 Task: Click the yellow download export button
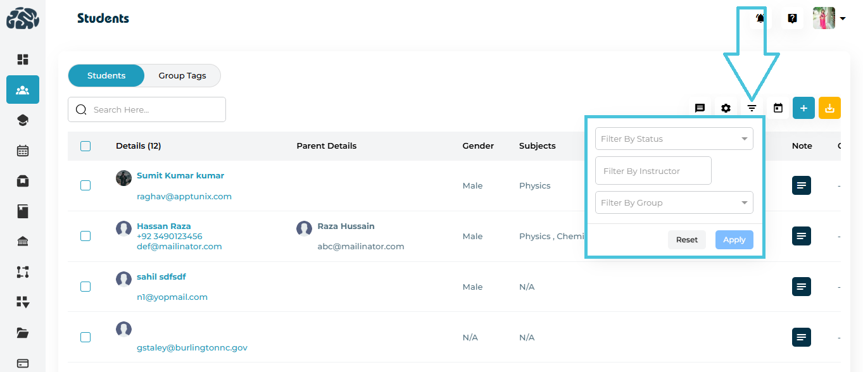pyautogui.click(x=829, y=108)
